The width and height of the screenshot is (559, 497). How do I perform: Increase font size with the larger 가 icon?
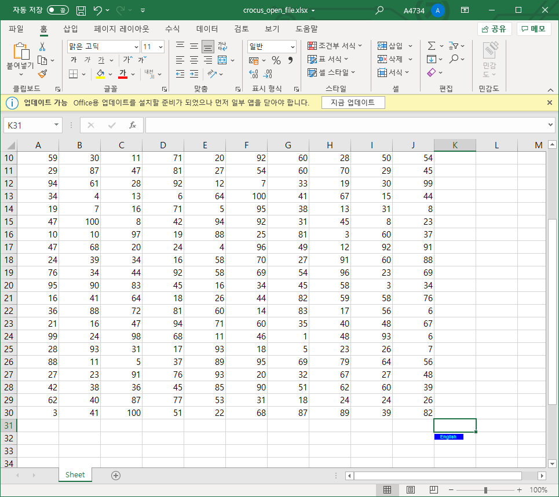point(127,60)
